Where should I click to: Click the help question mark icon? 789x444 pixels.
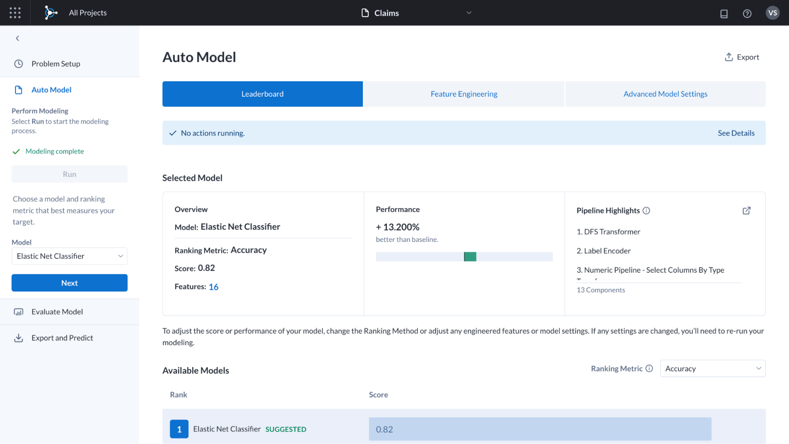pyautogui.click(x=747, y=13)
